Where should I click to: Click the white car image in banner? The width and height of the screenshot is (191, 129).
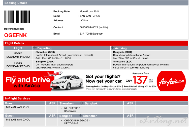(x=67, y=82)
